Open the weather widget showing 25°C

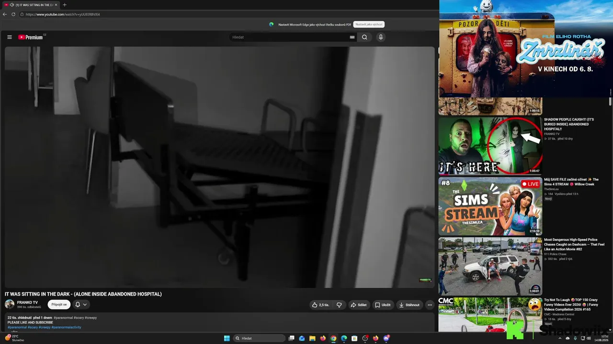pos(14,338)
